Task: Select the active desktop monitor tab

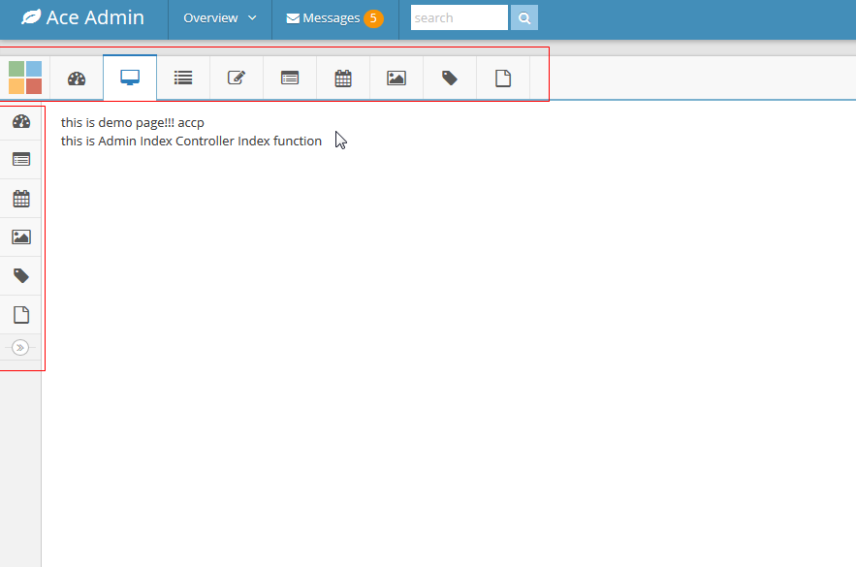Action: (x=130, y=78)
